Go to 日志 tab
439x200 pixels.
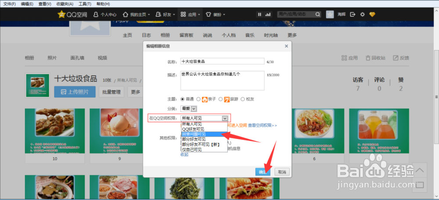pyautogui.click(x=146, y=35)
